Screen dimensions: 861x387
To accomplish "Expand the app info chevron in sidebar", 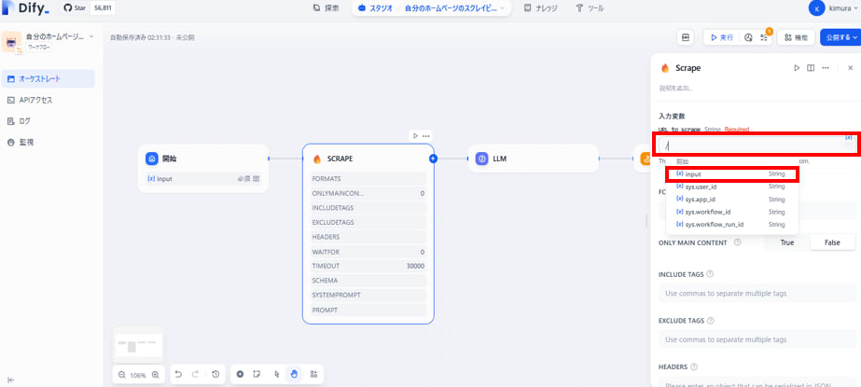I will coord(91,36).
